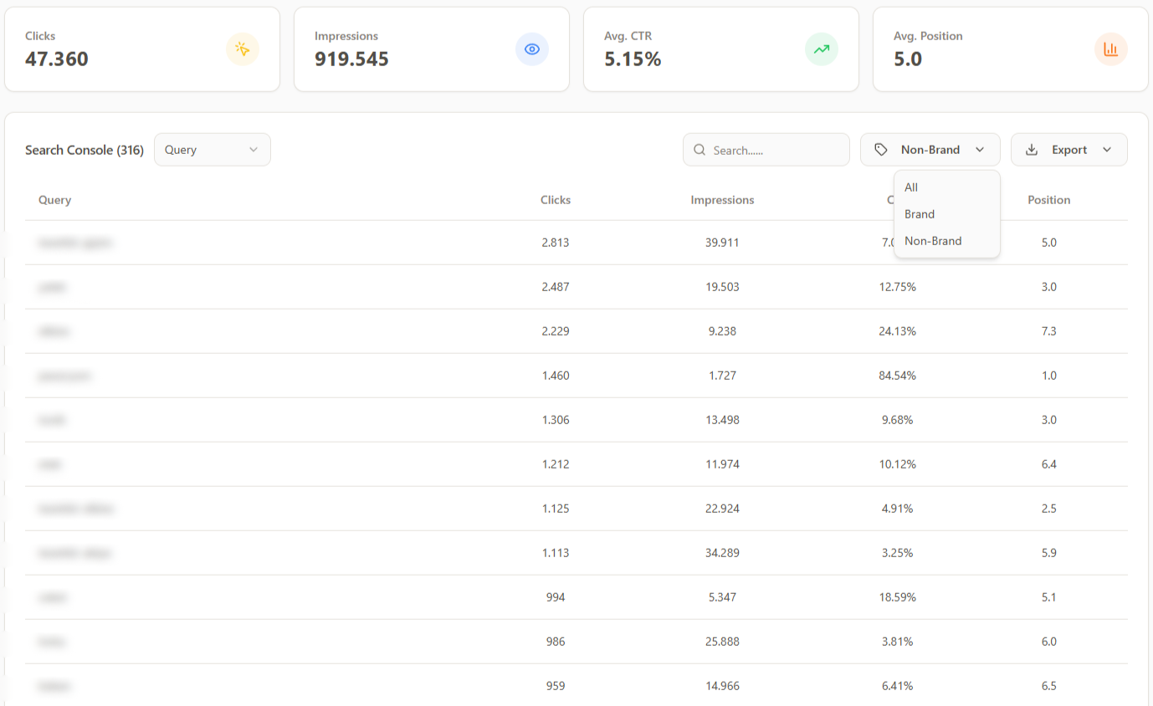Pick Non-Brand in the filter list
The width and height of the screenshot is (1153, 706).
tap(933, 241)
